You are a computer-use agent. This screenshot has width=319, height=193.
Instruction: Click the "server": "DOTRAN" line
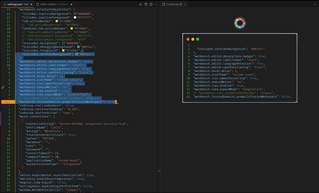pyautogui.click(x=41, y=138)
